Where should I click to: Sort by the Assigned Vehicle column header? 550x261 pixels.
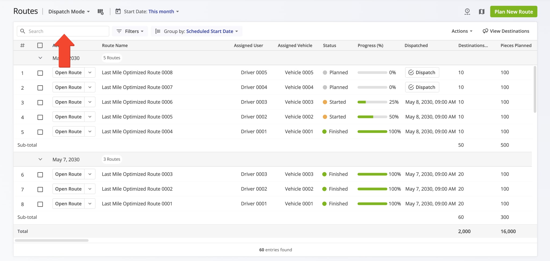point(295,45)
